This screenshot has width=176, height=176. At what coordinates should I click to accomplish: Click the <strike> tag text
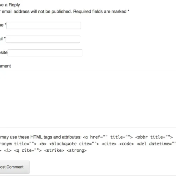pyautogui.click(x=54, y=150)
